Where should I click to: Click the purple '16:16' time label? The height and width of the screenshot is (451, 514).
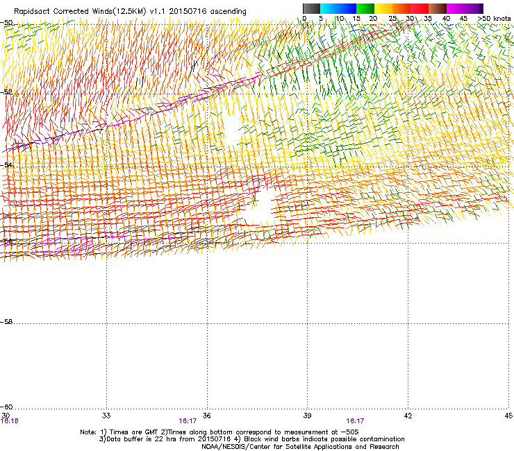click(x=10, y=421)
